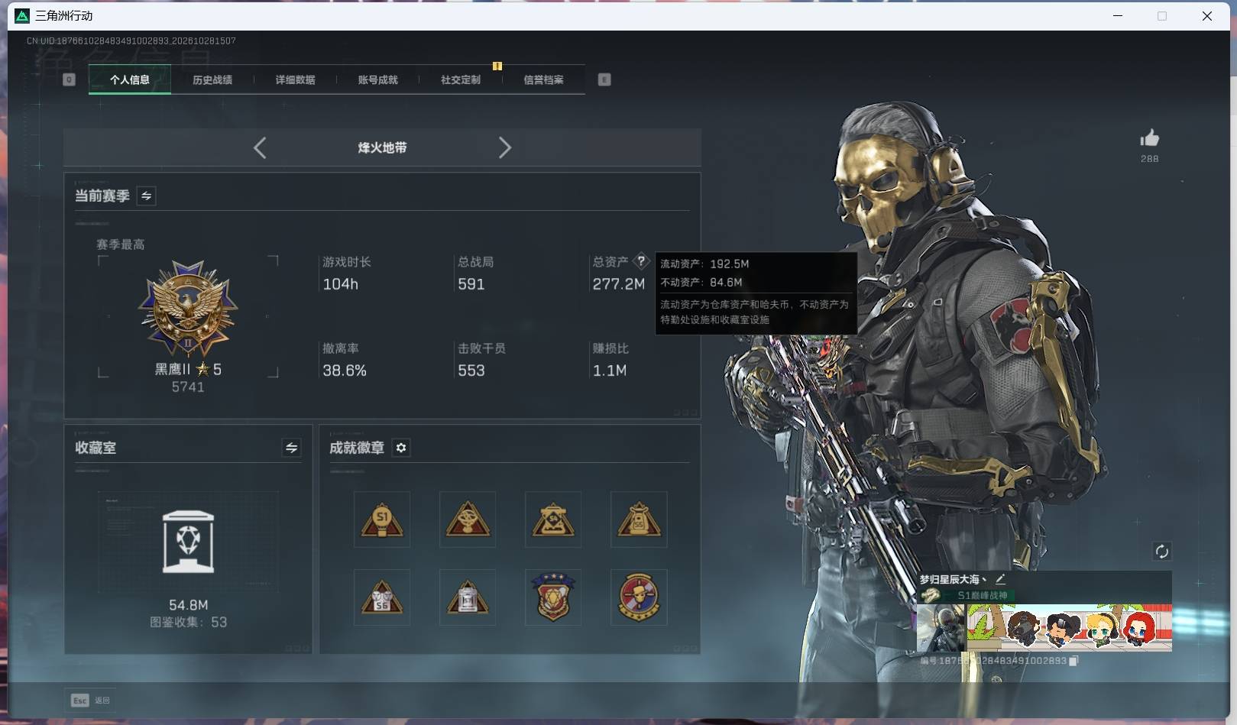Select the H badge in bottom row
This screenshot has height=725, width=1237.
[x=468, y=597]
